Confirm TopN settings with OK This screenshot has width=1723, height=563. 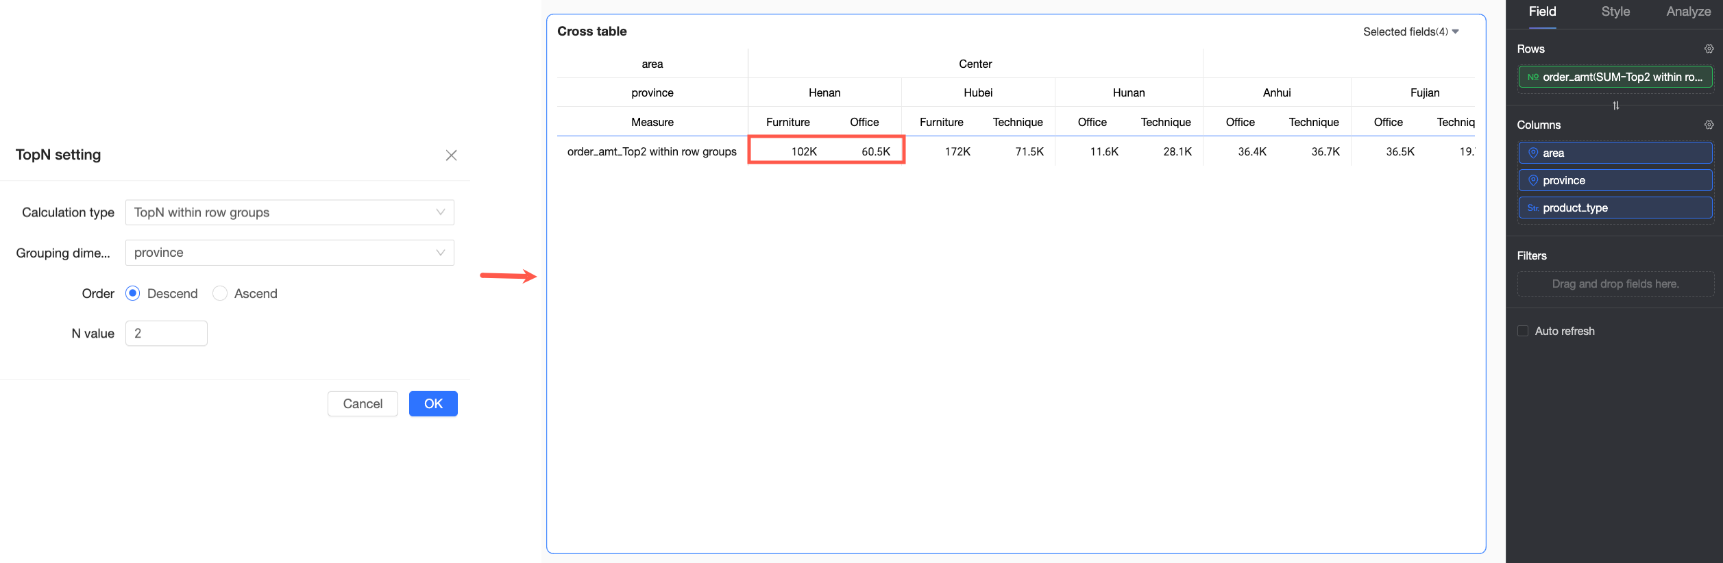click(x=433, y=404)
